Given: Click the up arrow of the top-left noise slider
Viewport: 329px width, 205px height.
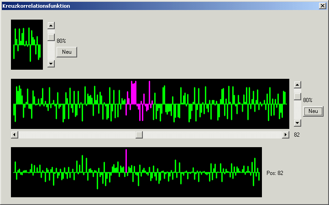Looking at the screenshot, I should point(51,26).
